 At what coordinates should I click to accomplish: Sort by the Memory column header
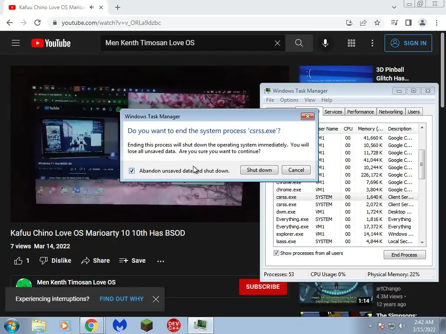(x=370, y=129)
